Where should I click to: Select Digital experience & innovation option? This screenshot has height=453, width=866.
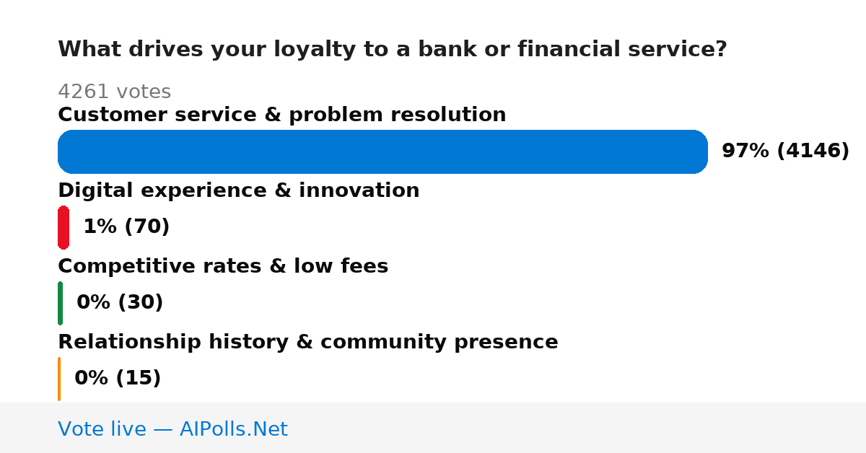238,190
